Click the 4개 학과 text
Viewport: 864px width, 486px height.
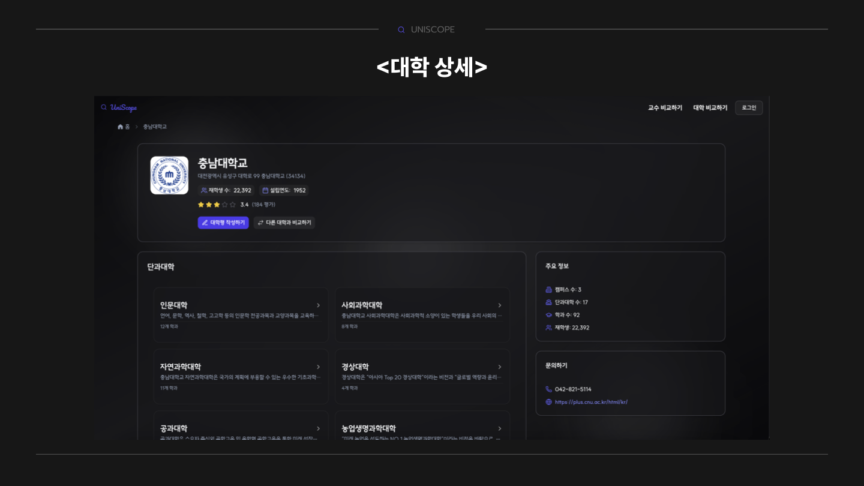[349, 389]
